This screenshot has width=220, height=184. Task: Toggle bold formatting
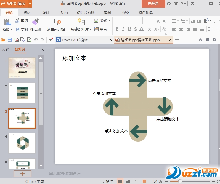(x=117, y=29)
